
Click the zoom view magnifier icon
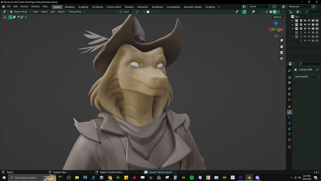(282, 41)
